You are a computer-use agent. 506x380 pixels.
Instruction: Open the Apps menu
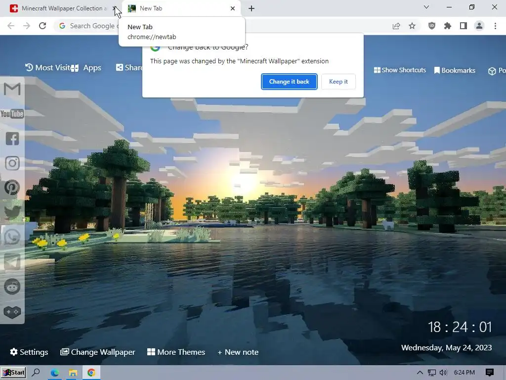[x=86, y=68]
